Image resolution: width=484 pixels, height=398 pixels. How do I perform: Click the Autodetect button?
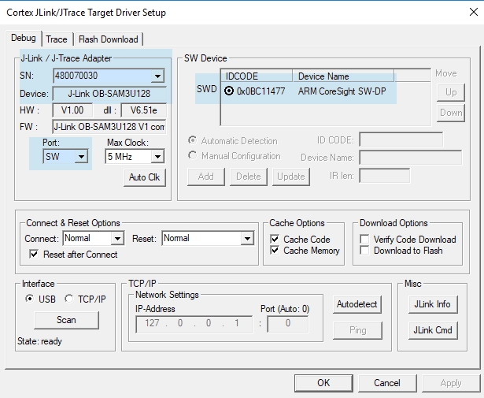(x=357, y=304)
